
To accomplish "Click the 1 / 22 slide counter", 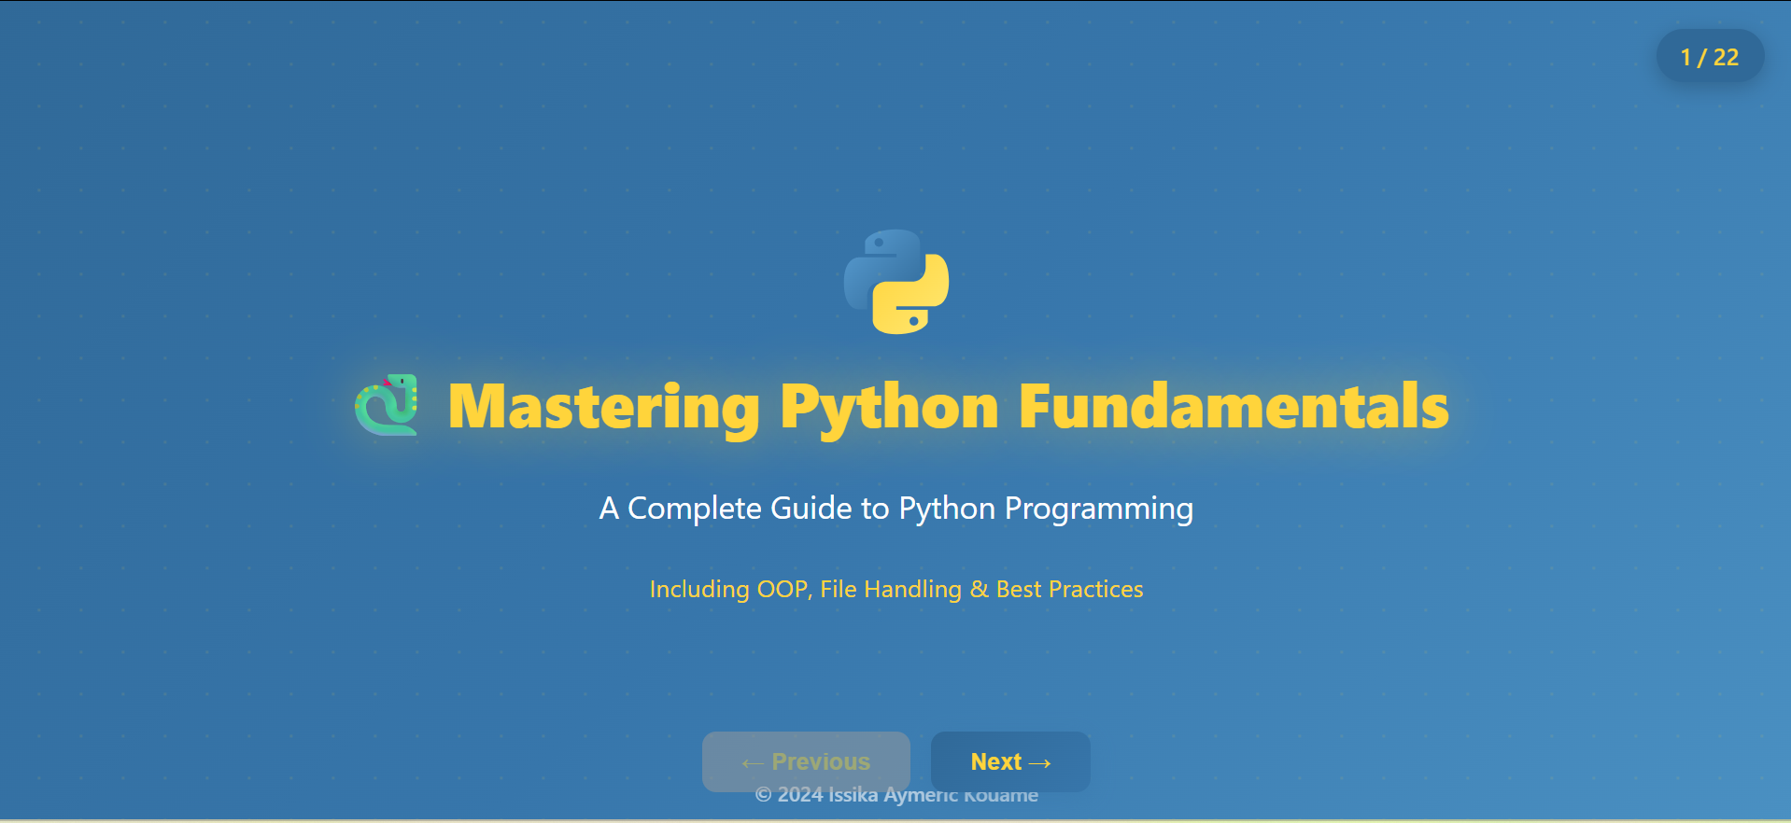I will [1710, 57].
